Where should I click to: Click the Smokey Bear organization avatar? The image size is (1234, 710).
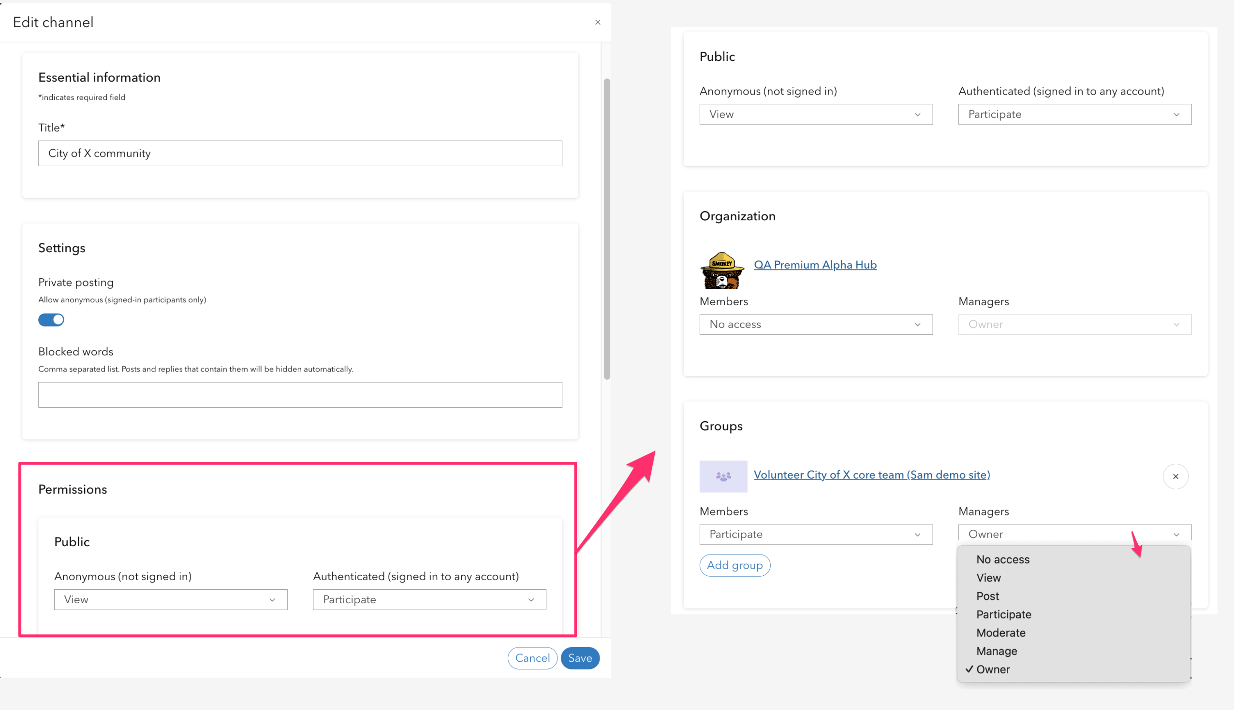[x=722, y=270]
